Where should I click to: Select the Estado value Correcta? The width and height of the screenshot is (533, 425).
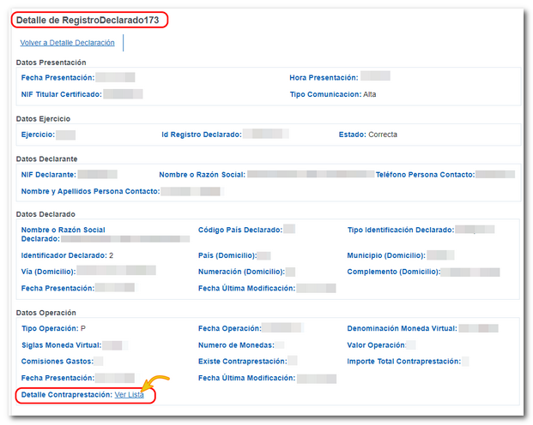tap(382, 135)
